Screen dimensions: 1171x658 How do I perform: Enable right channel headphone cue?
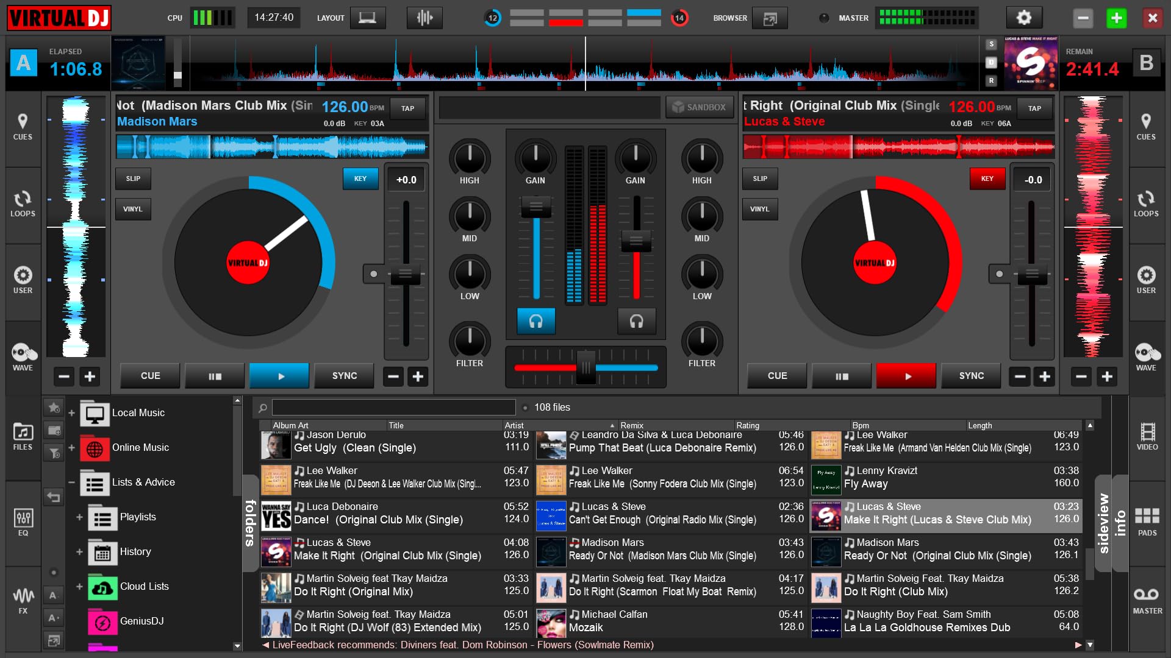636,321
